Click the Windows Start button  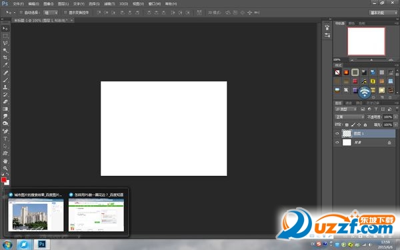(7, 245)
